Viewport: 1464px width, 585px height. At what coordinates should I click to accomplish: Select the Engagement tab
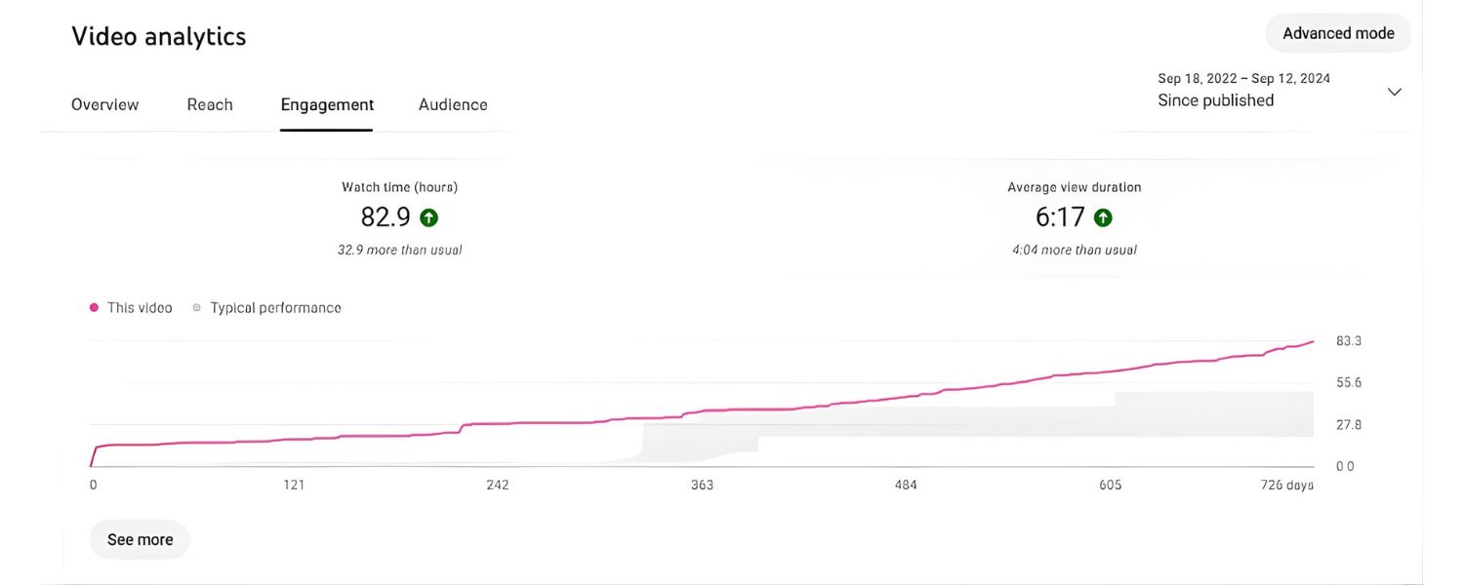coord(326,104)
